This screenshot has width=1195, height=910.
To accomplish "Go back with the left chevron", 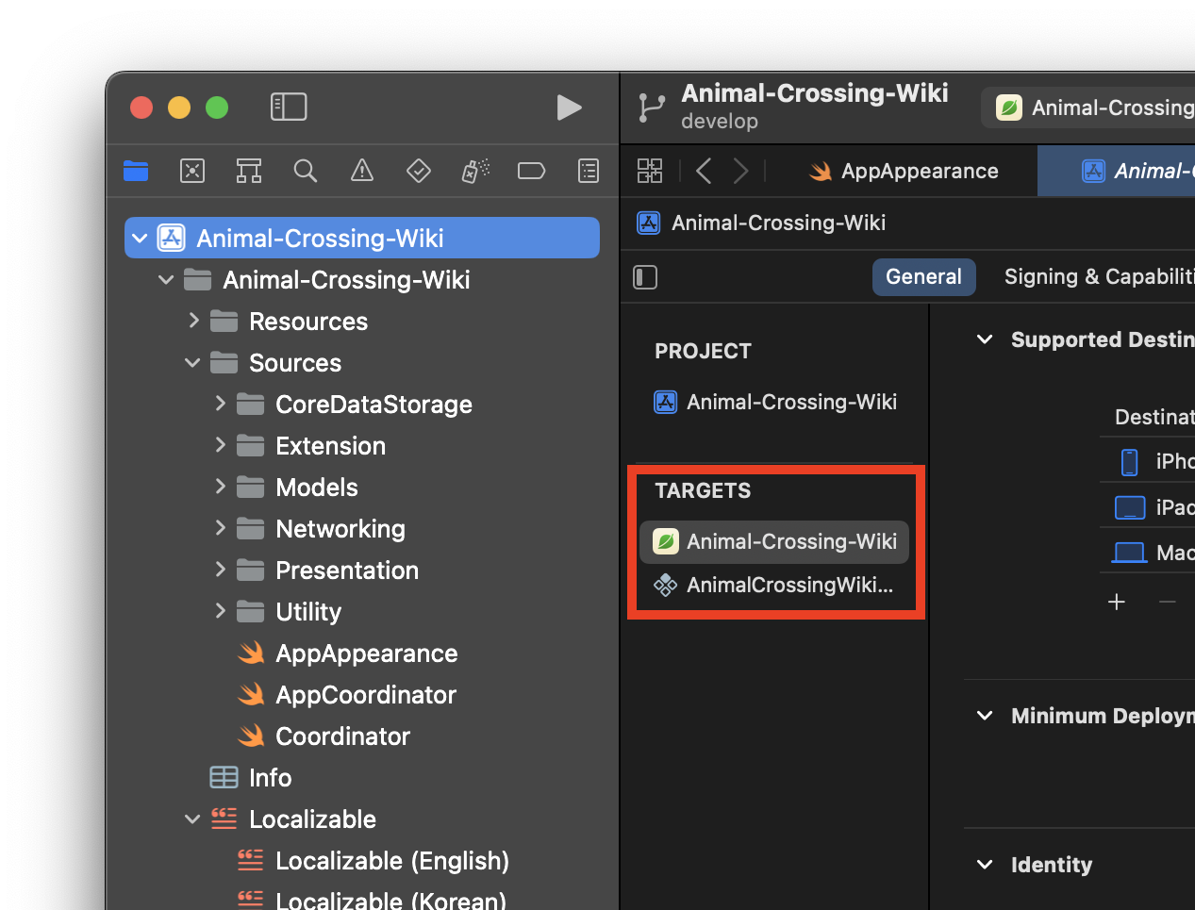I will [x=704, y=171].
